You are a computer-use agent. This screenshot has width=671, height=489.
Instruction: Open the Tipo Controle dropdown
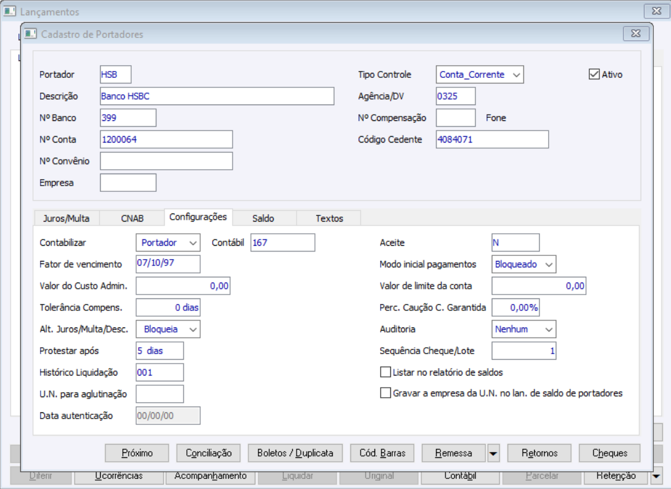(516, 75)
